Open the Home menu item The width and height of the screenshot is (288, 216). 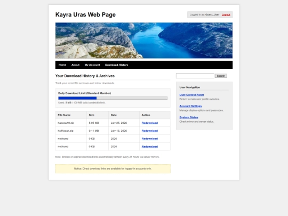[x=62, y=65]
